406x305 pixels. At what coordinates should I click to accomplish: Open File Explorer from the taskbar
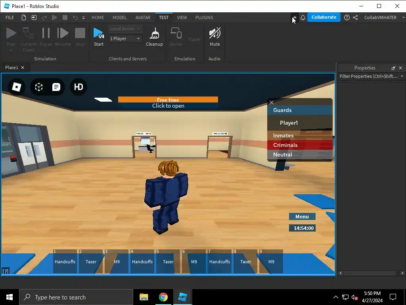tap(144, 297)
